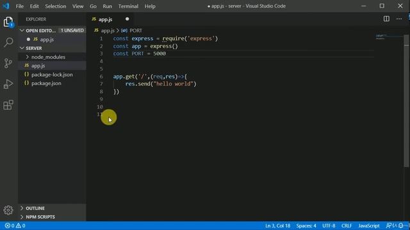Screen dimensions: 410x230
Task: Open the Search view in activity bar
Action: pyautogui.click(x=8, y=42)
